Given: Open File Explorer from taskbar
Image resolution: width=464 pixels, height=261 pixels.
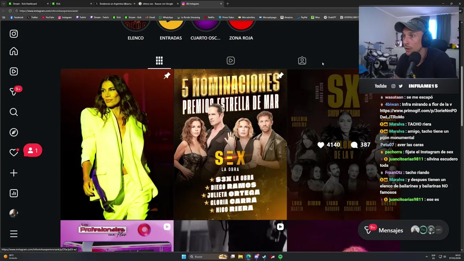Looking at the screenshot, I should click(240, 257).
